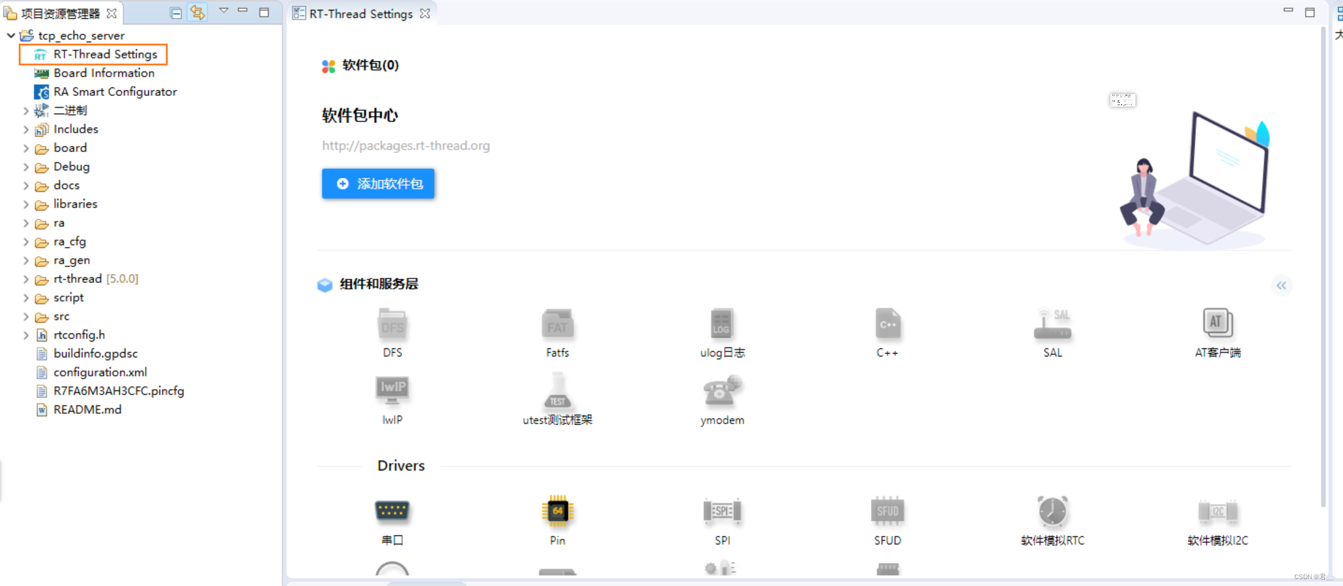Collapse the right panel with double-chevron arrow
The height and width of the screenshot is (586, 1343).
[1282, 286]
